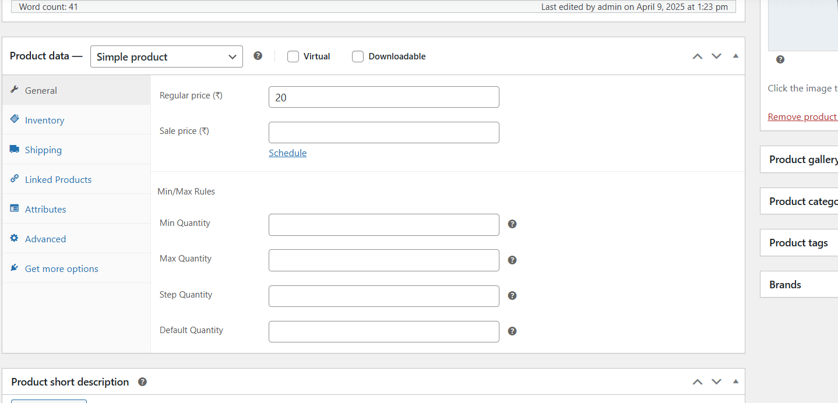Screen dimensions: 838x403
Task: Click the truck icon beside Shipping
Action: pyautogui.click(x=14, y=149)
